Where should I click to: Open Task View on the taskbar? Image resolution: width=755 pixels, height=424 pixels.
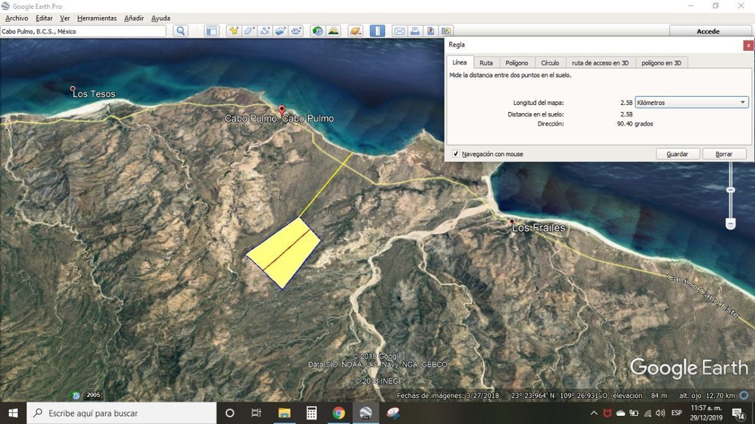tap(256, 413)
